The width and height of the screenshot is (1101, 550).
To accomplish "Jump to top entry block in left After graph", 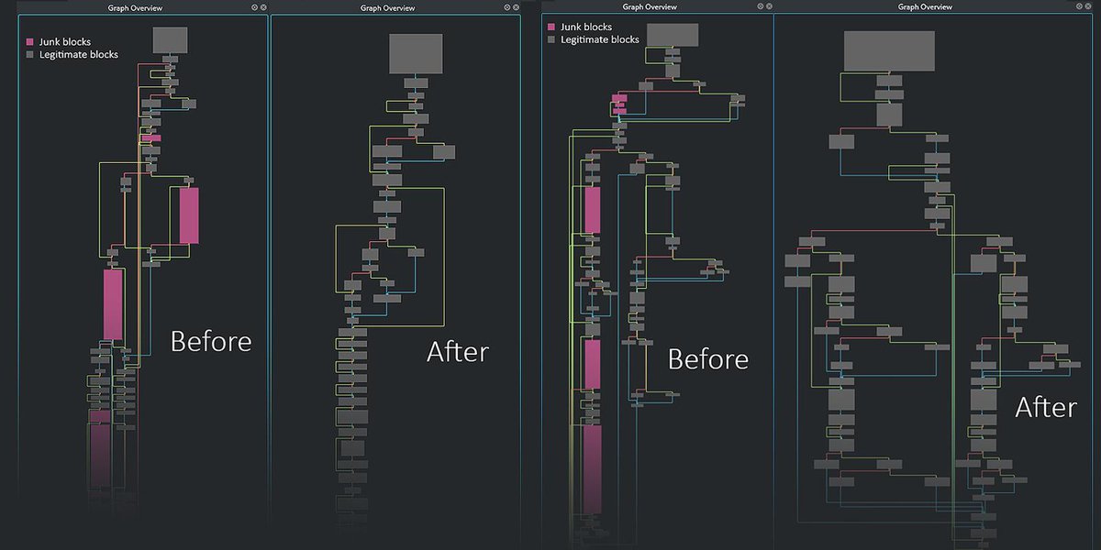I will point(417,53).
